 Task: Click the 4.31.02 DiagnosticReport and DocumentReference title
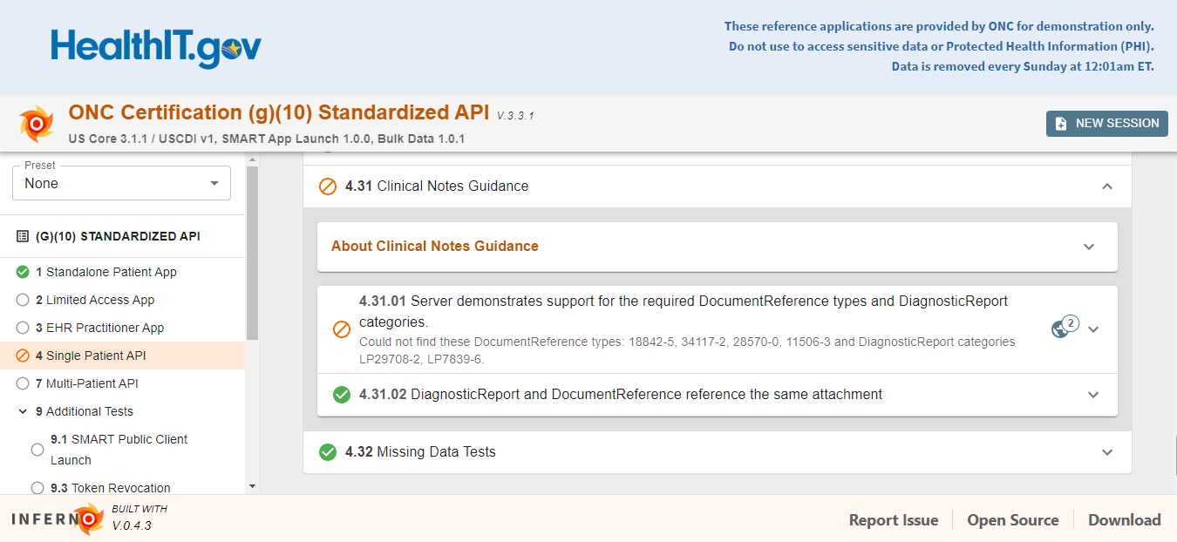click(621, 395)
